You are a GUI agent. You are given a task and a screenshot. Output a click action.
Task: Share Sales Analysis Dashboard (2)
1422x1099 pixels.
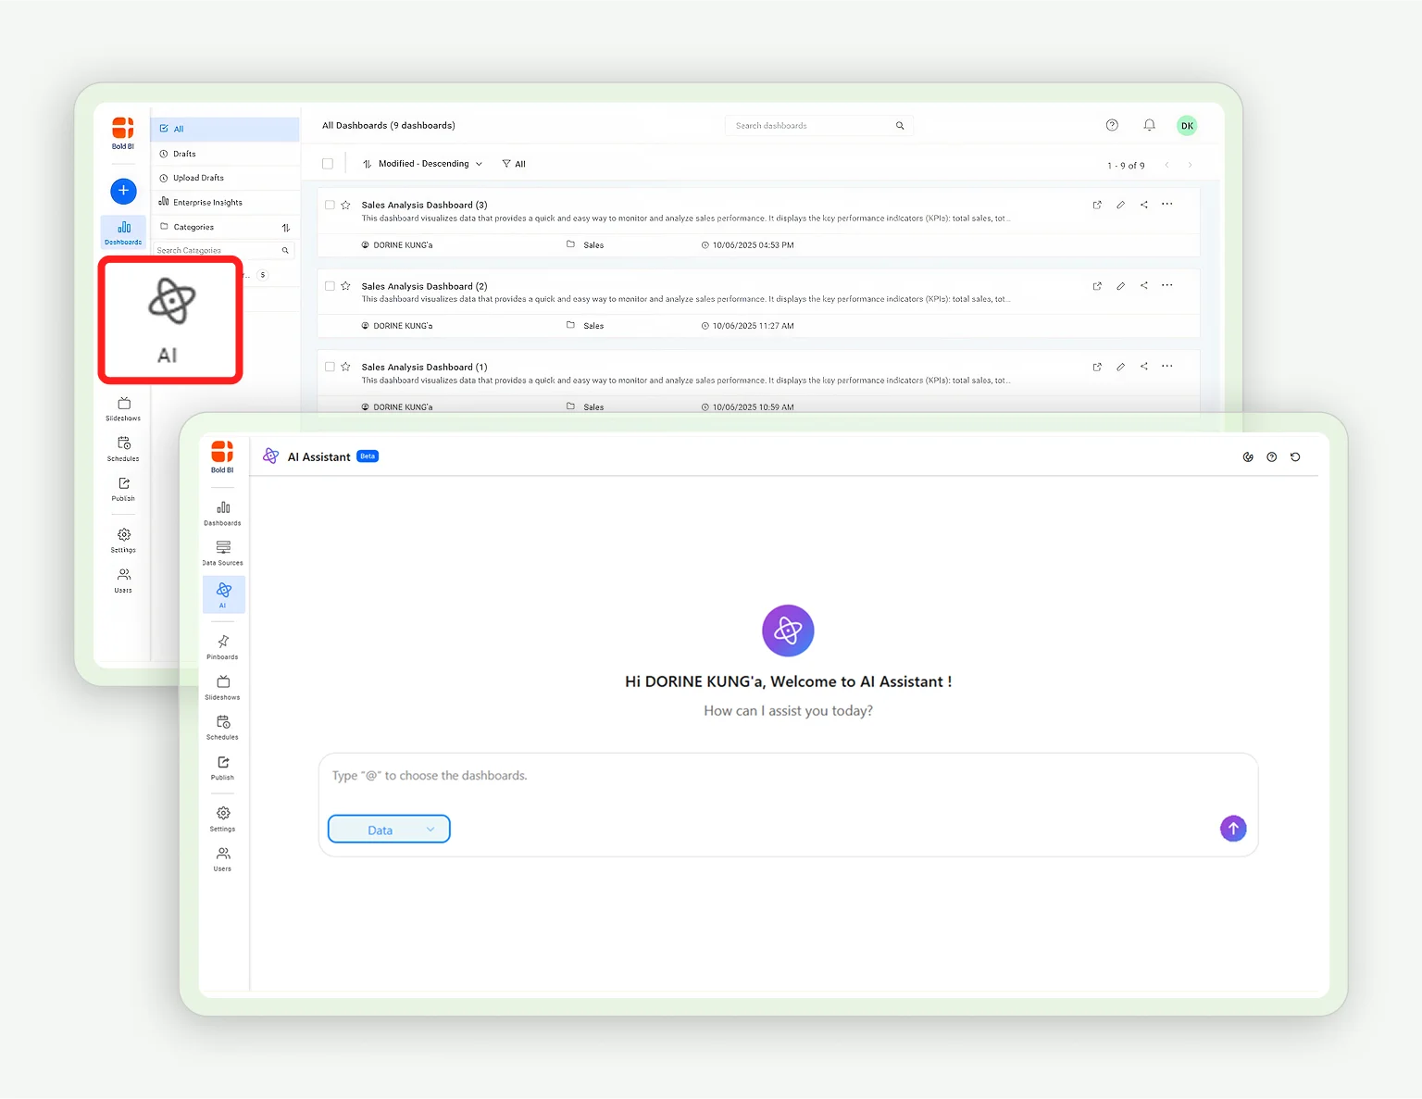(1143, 285)
